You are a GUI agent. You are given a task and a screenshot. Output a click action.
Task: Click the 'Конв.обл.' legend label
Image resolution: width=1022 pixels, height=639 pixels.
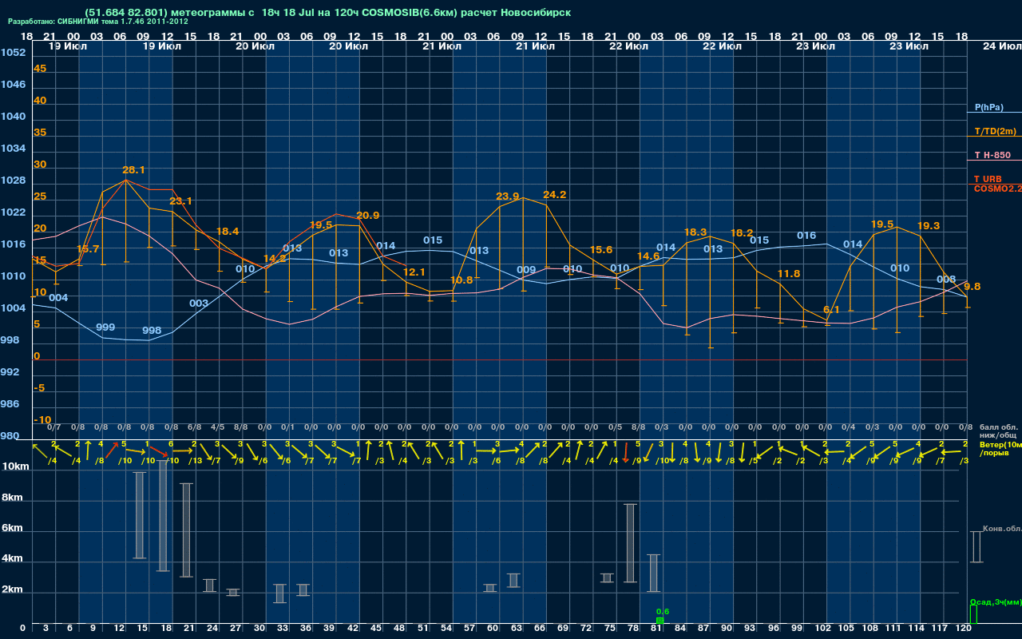[1002, 529]
